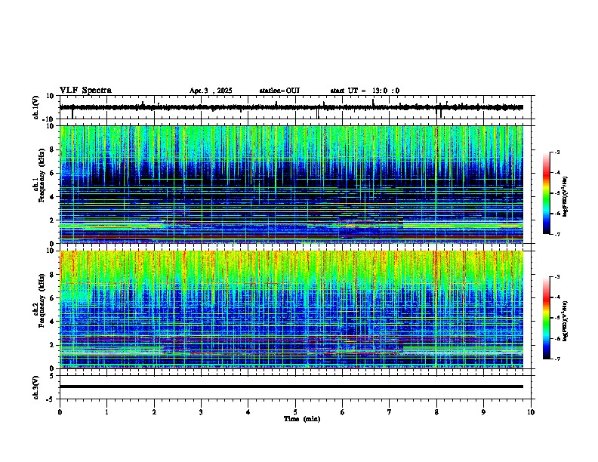Click the ch.1 spectrogram color scale bar

[x=546, y=193]
